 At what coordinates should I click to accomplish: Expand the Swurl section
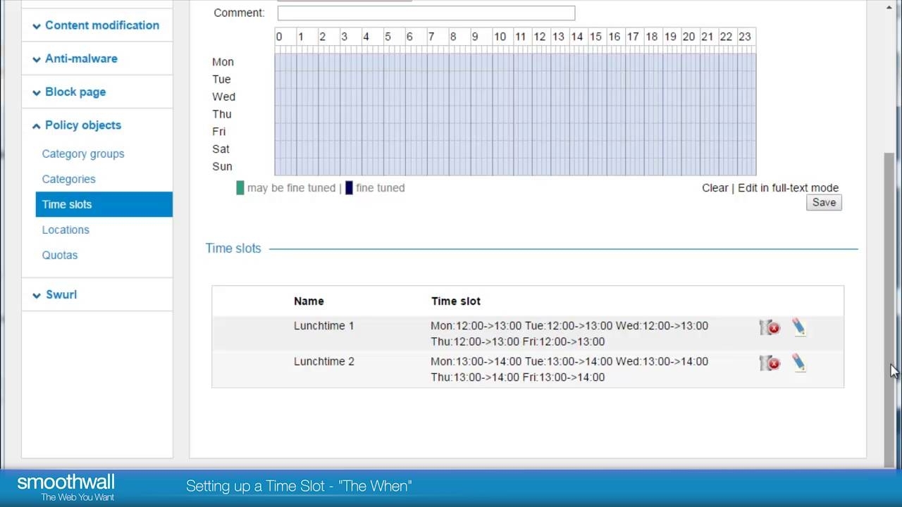tap(55, 294)
